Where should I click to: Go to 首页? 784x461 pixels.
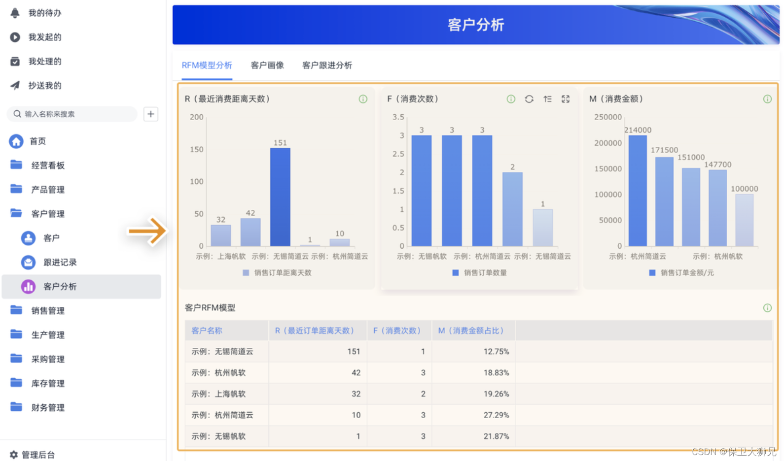click(38, 141)
